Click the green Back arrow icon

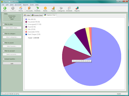[x=5, y=8]
